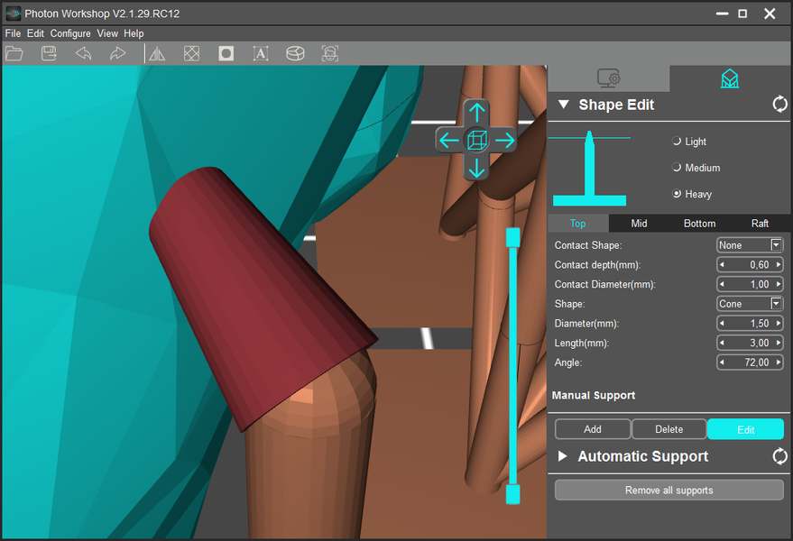Open the print settings monitor-gear panel

[608, 78]
